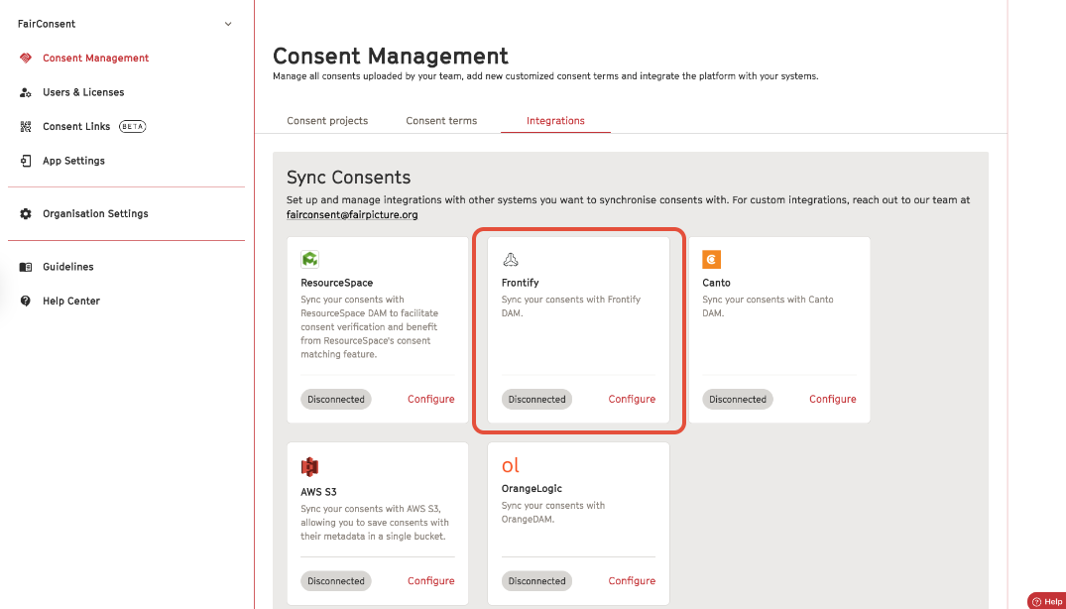Click the Consent Management page heading

(391, 56)
